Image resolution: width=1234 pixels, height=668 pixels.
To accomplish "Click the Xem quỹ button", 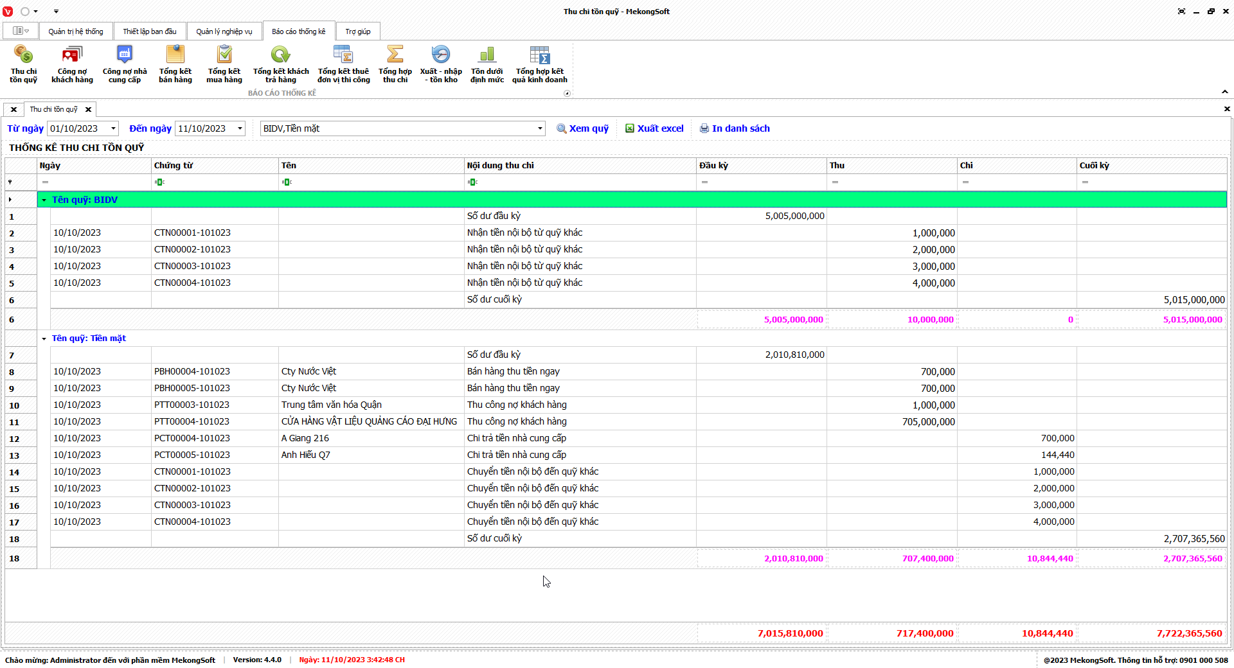I will pos(582,128).
